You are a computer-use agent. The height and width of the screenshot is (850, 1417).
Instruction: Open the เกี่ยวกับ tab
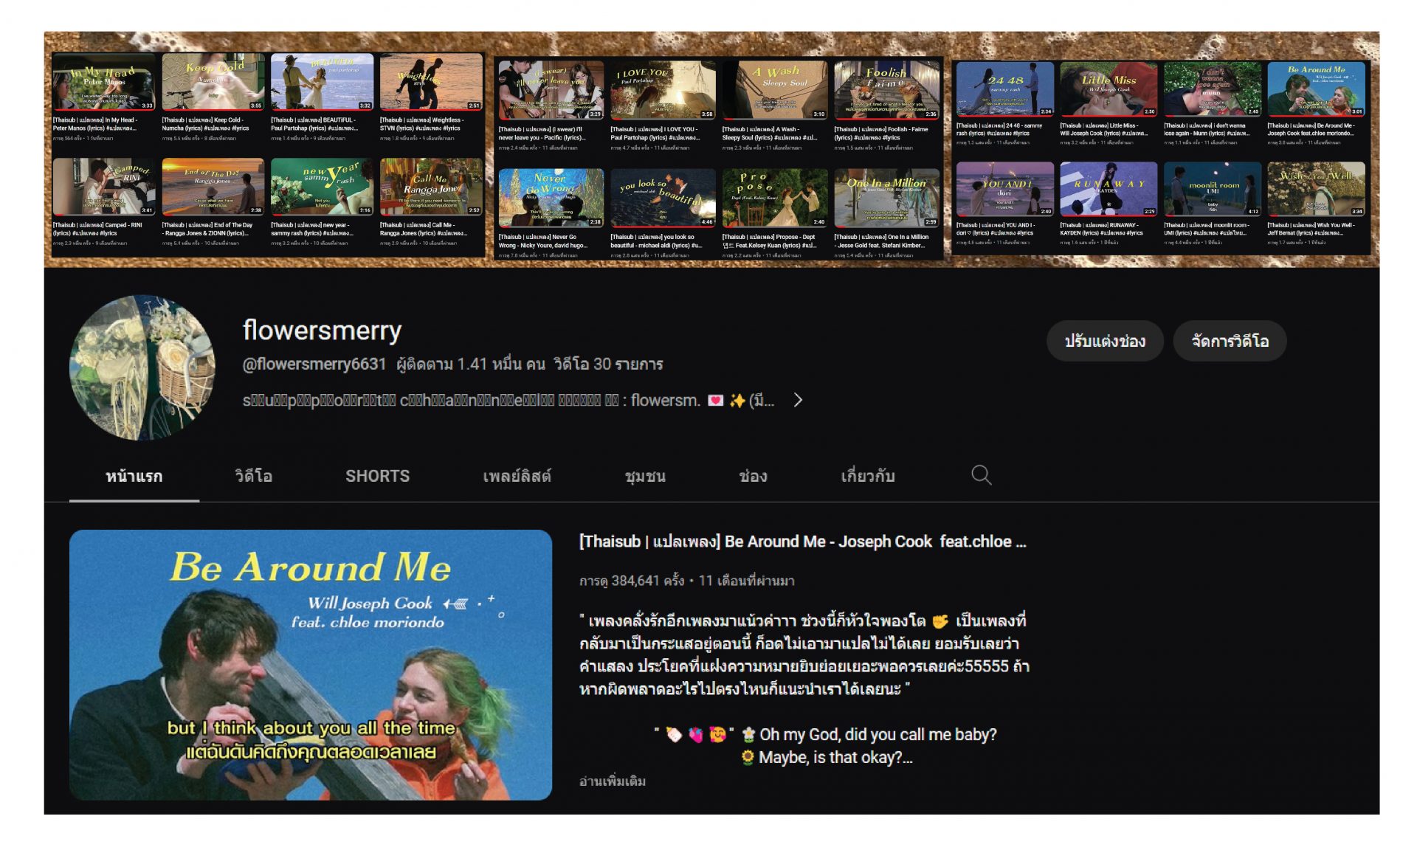click(868, 477)
